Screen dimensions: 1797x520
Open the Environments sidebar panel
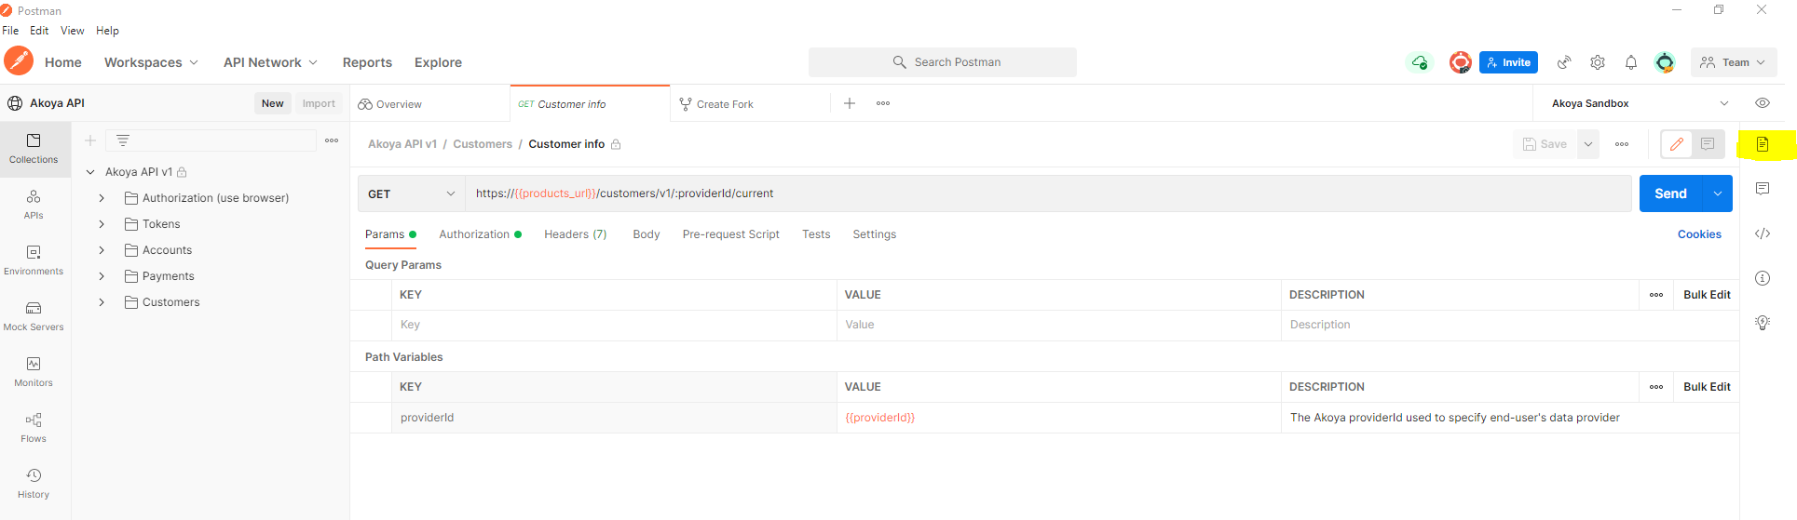point(34,260)
